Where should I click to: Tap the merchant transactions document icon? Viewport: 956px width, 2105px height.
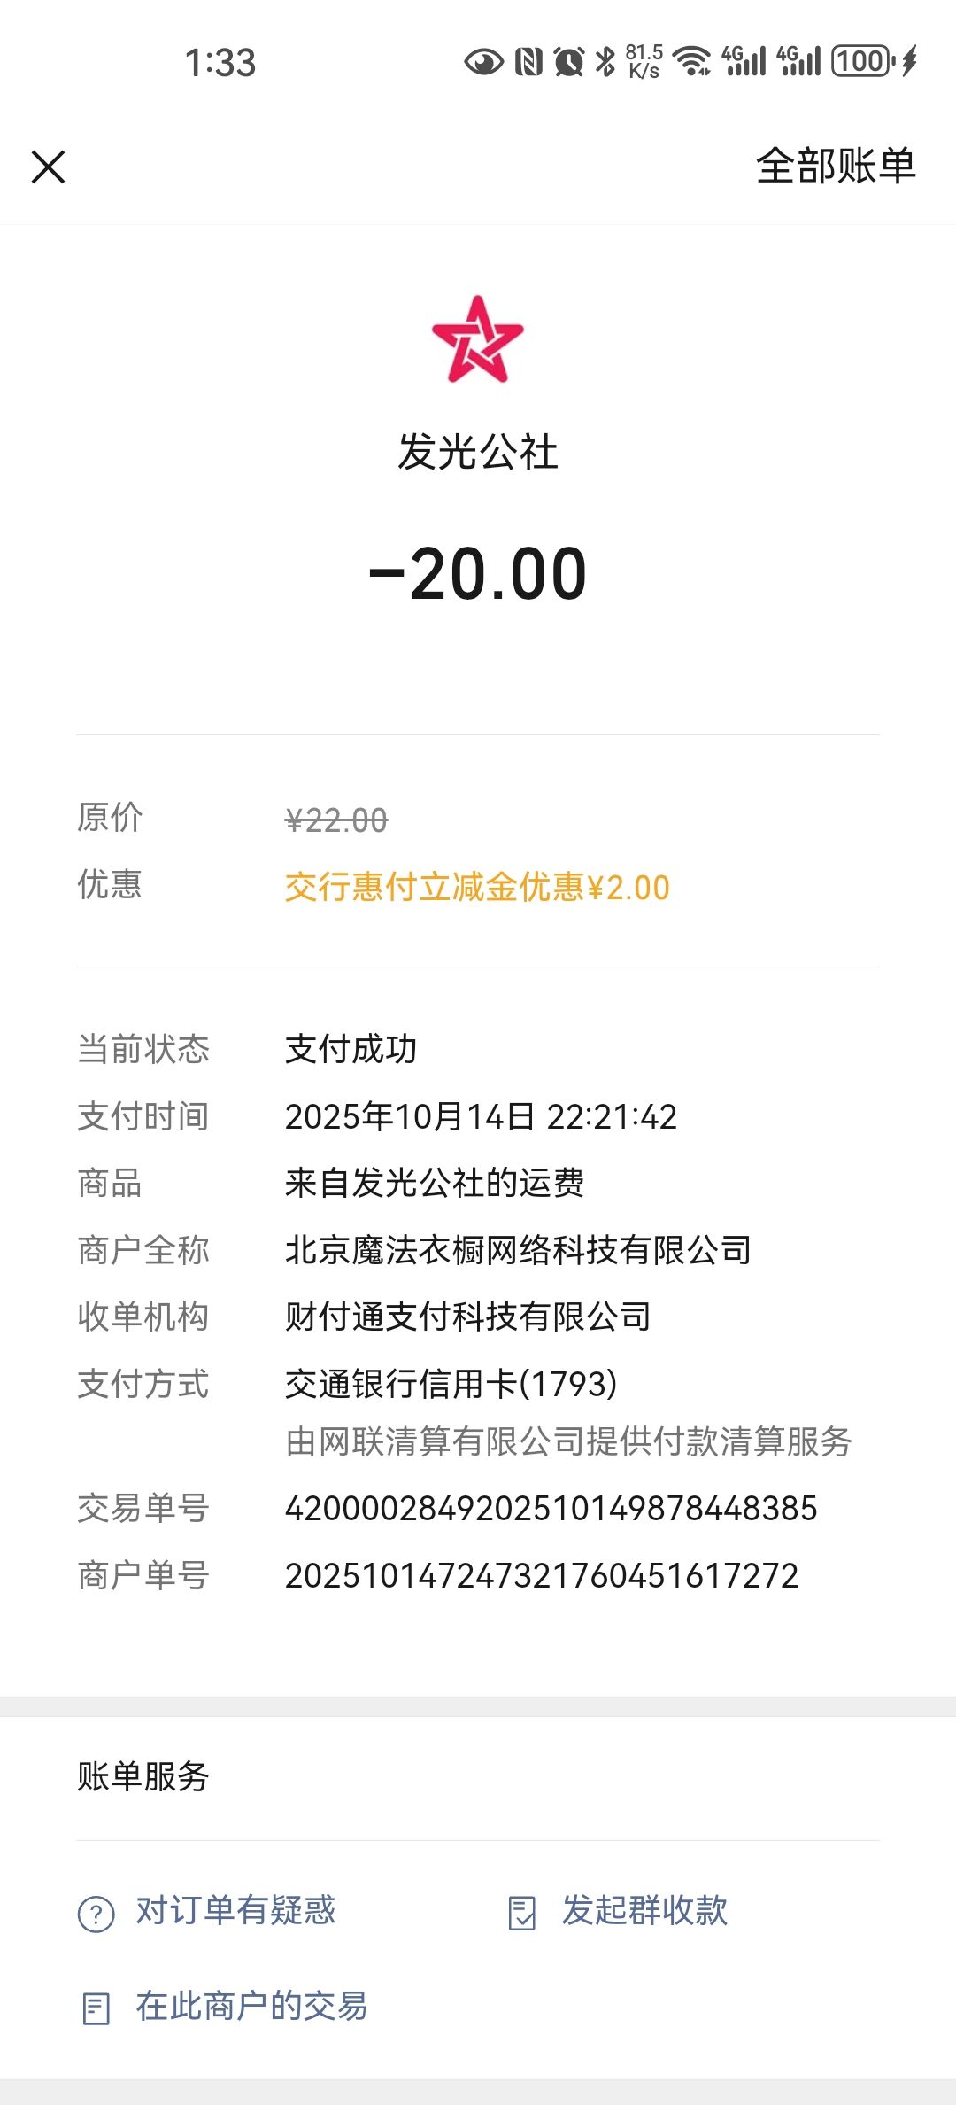tap(96, 2008)
